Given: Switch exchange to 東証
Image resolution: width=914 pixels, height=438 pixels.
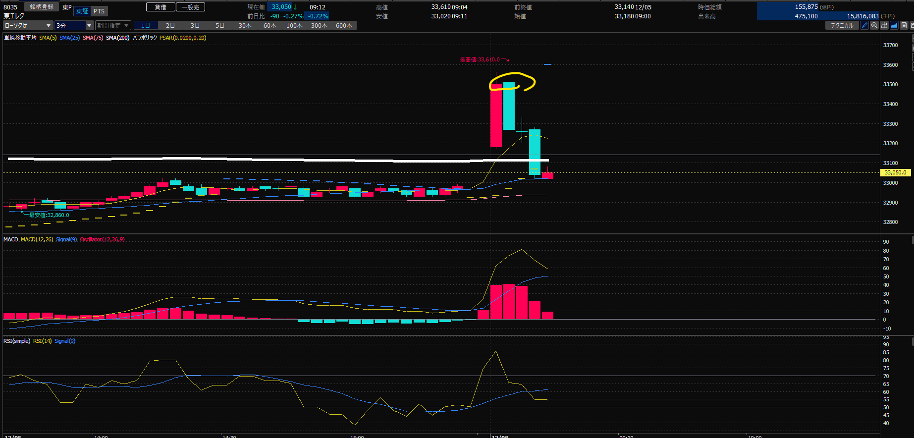Looking at the screenshot, I should pos(82,11).
